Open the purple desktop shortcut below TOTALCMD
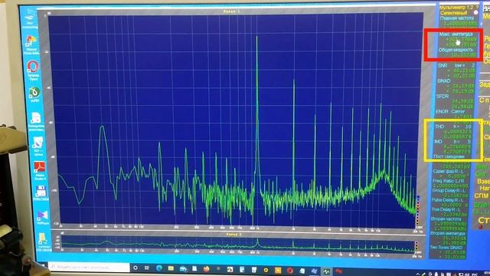This screenshot has height=276, width=490. click(x=43, y=217)
